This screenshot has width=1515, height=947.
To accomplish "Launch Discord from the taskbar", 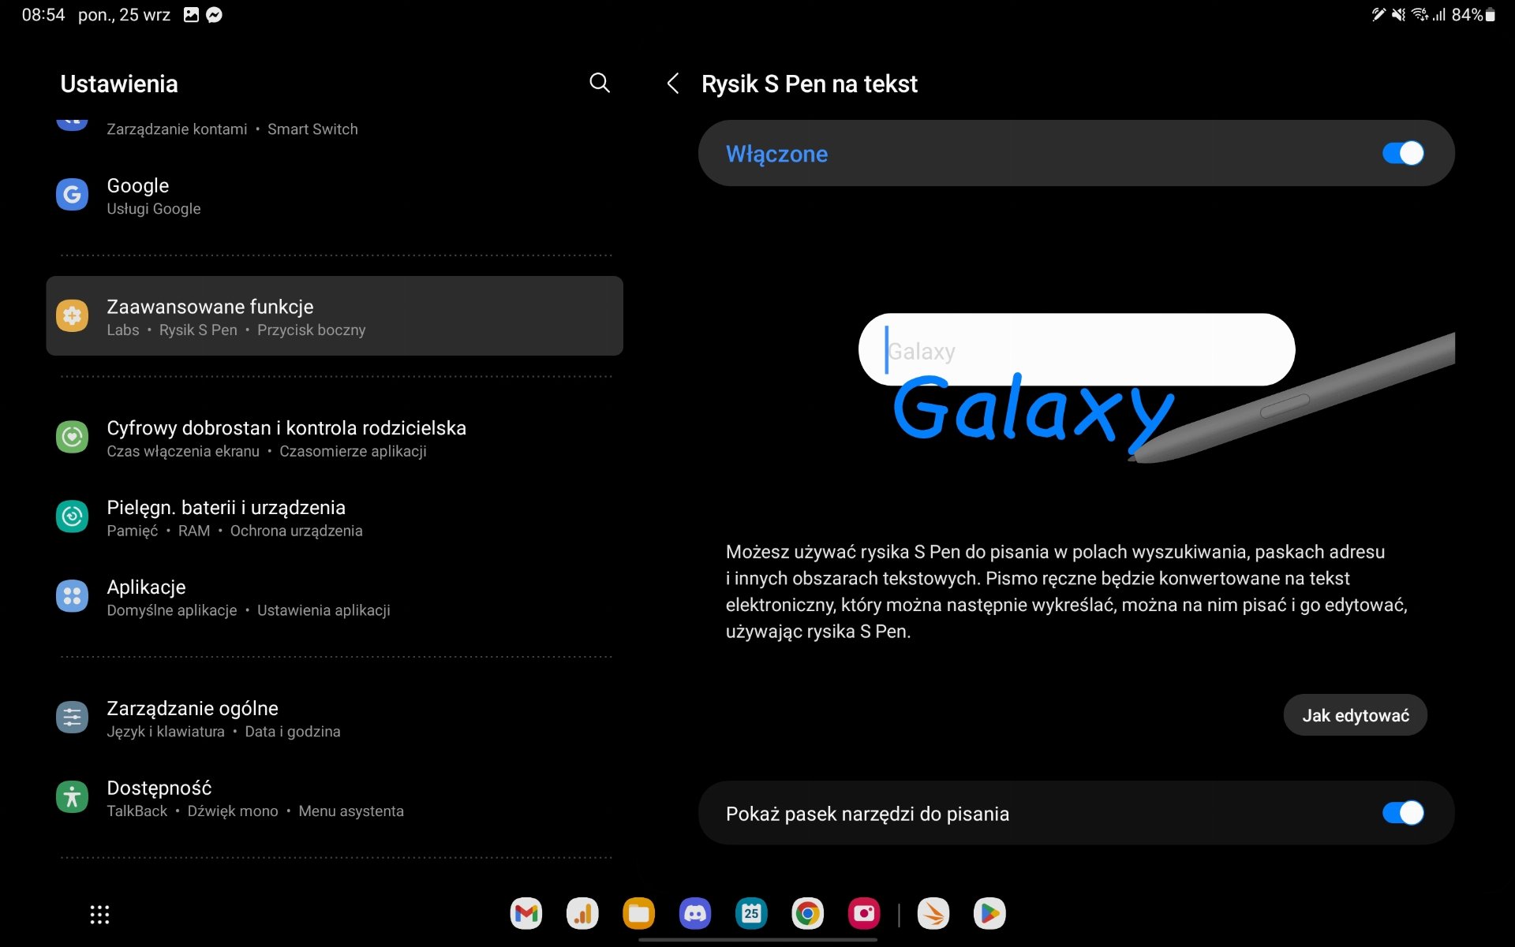I will pyautogui.click(x=695, y=914).
